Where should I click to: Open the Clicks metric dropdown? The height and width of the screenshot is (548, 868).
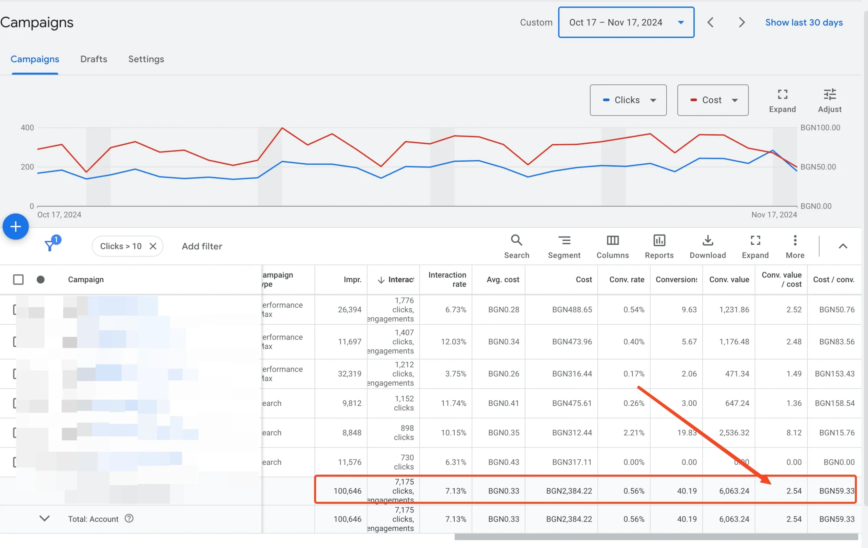click(628, 100)
